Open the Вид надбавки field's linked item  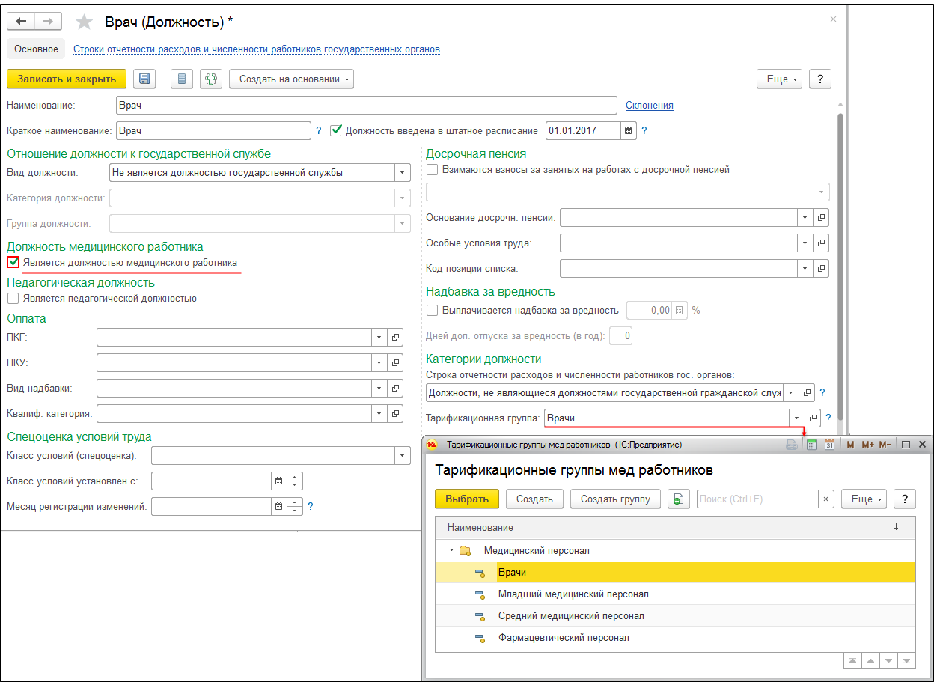396,388
